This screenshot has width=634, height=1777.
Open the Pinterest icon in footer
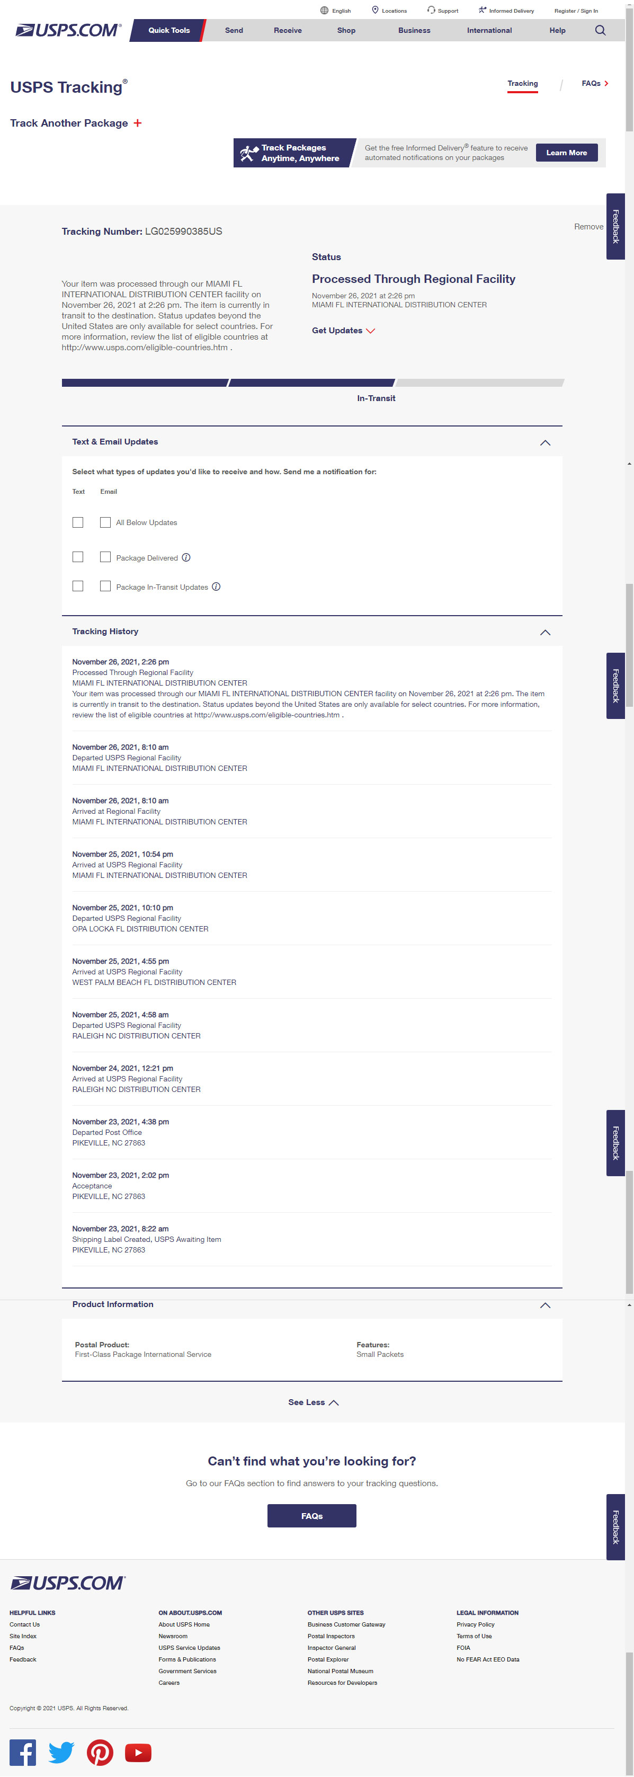pyautogui.click(x=100, y=1752)
